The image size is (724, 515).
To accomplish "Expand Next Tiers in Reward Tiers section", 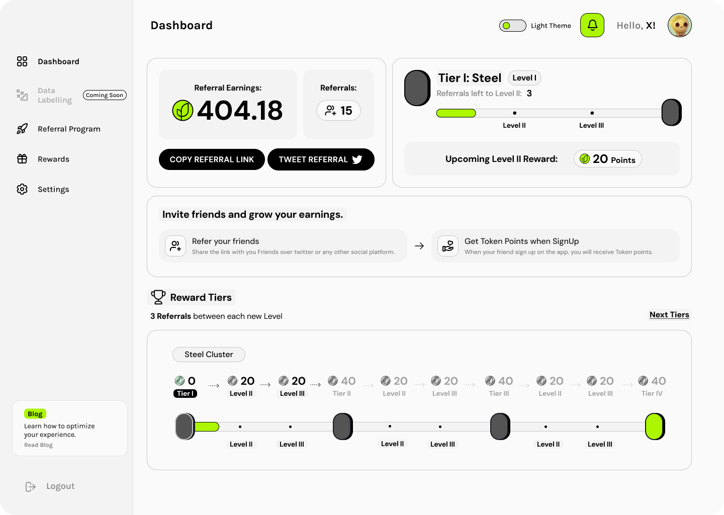I will 669,314.
